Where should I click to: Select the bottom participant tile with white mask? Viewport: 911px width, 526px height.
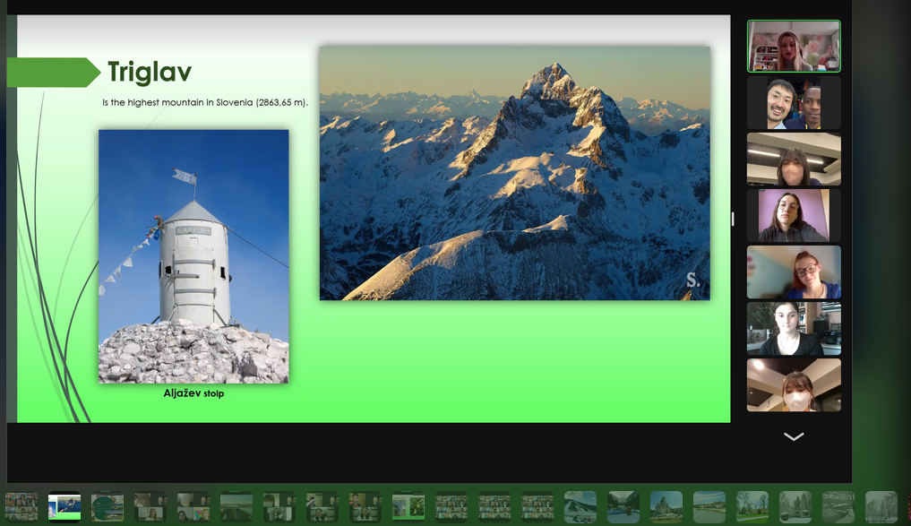(x=794, y=384)
